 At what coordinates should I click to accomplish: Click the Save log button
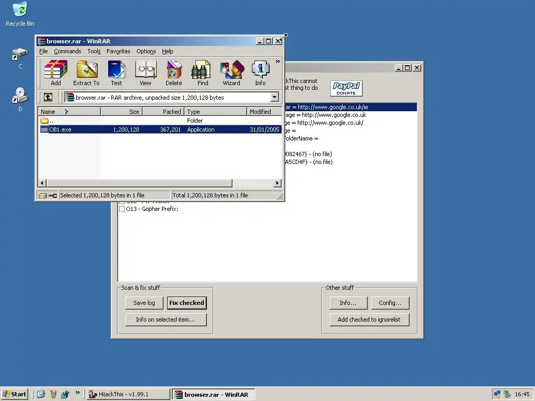pyautogui.click(x=144, y=303)
